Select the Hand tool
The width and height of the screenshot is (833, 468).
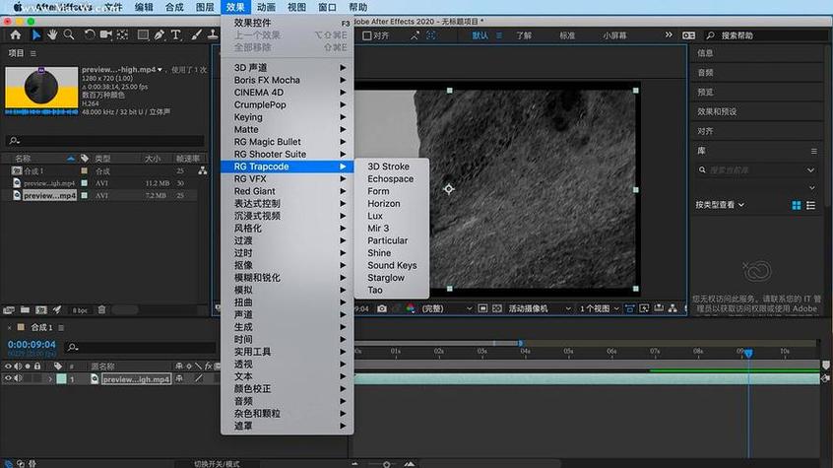[x=52, y=35]
